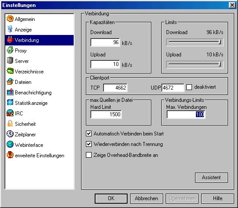This screenshot has width=238, height=208.
Task: Cancel with the Abbrechen button
Action: [146, 198]
